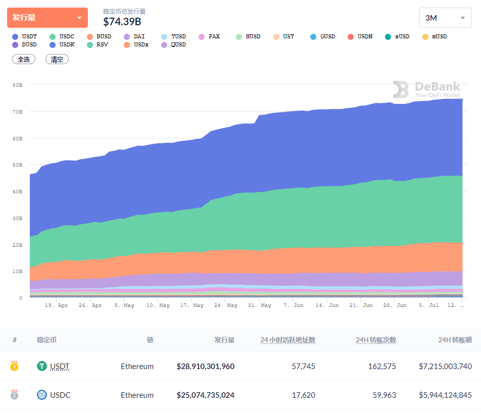Click the 清空 clear button
The height and width of the screenshot is (417, 481).
(57, 59)
